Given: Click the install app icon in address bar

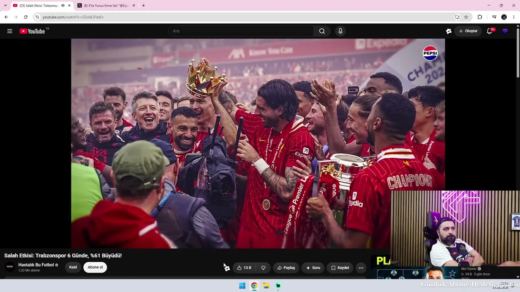Looking at the screenshot, I should (457, 17).
